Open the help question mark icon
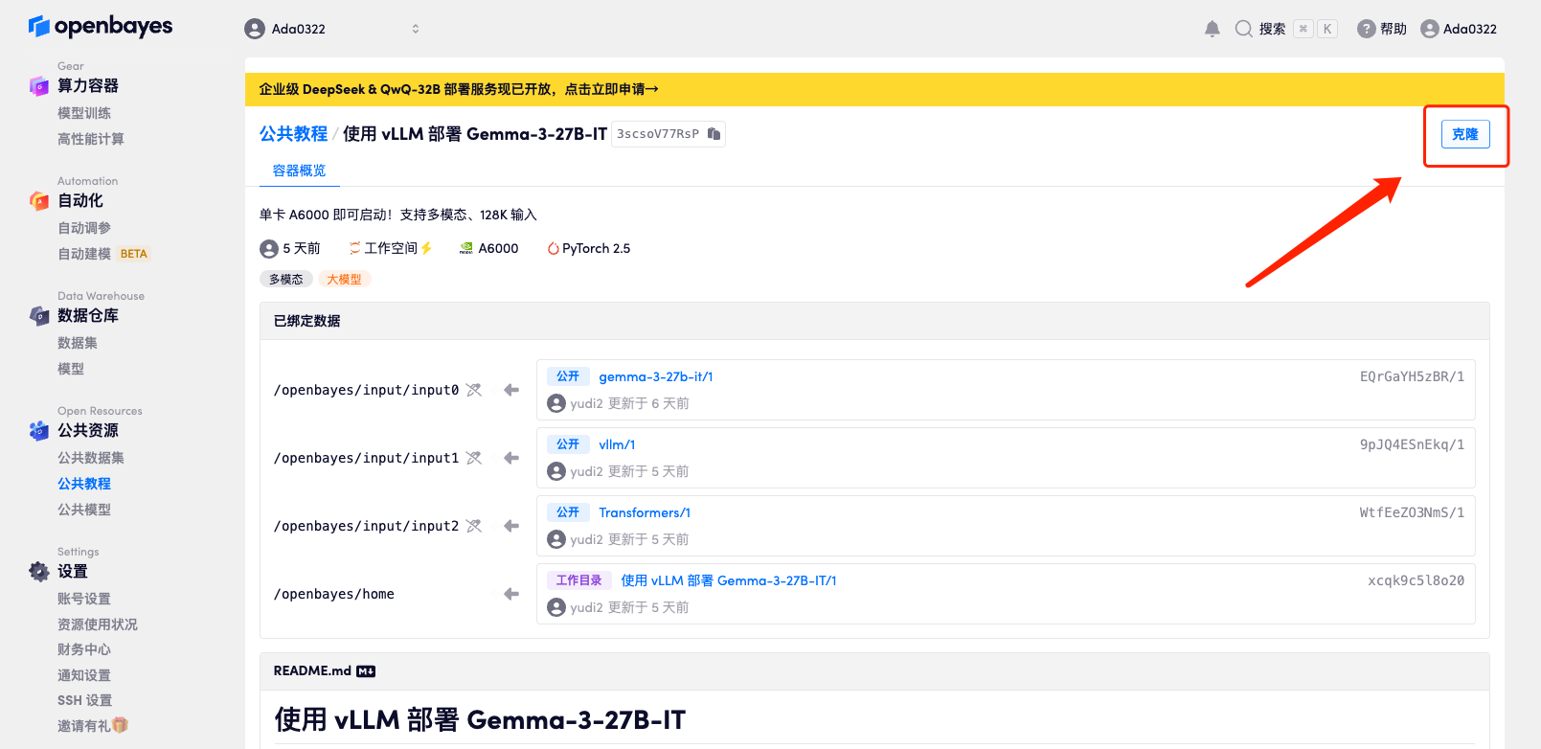This screenshot has height=749, width=1541. [x=1367, y=29]
